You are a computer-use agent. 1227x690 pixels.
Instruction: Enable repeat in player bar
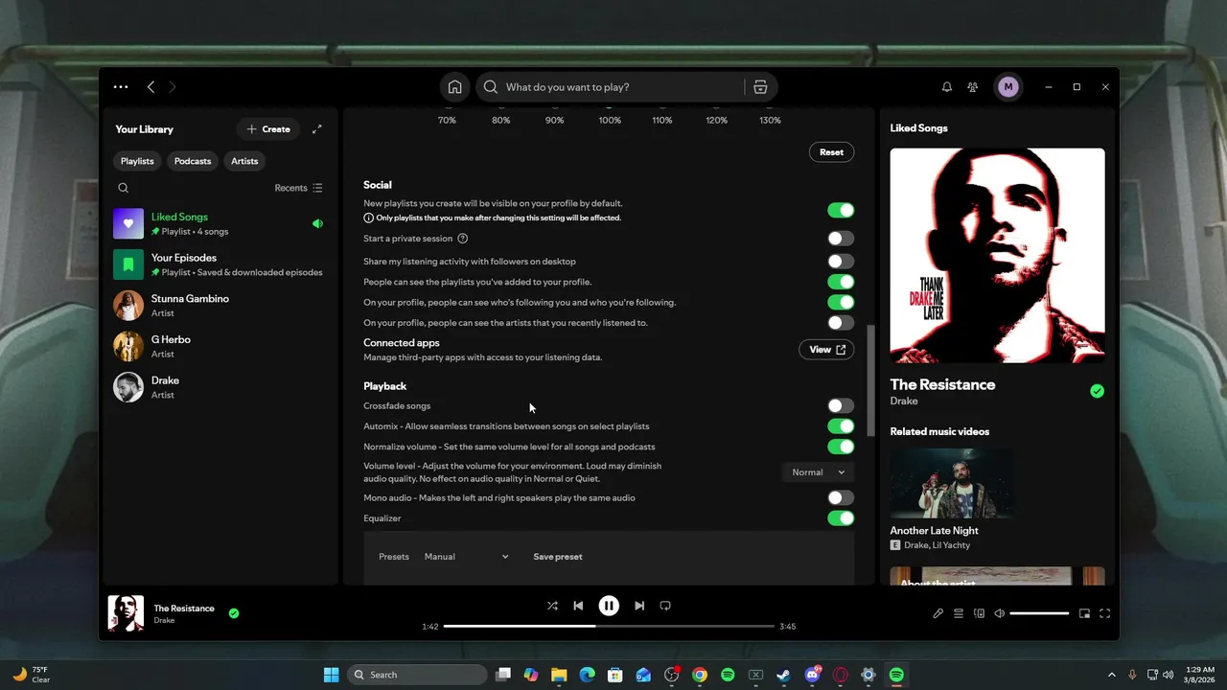pyautogui.click(x=665, y=606)
